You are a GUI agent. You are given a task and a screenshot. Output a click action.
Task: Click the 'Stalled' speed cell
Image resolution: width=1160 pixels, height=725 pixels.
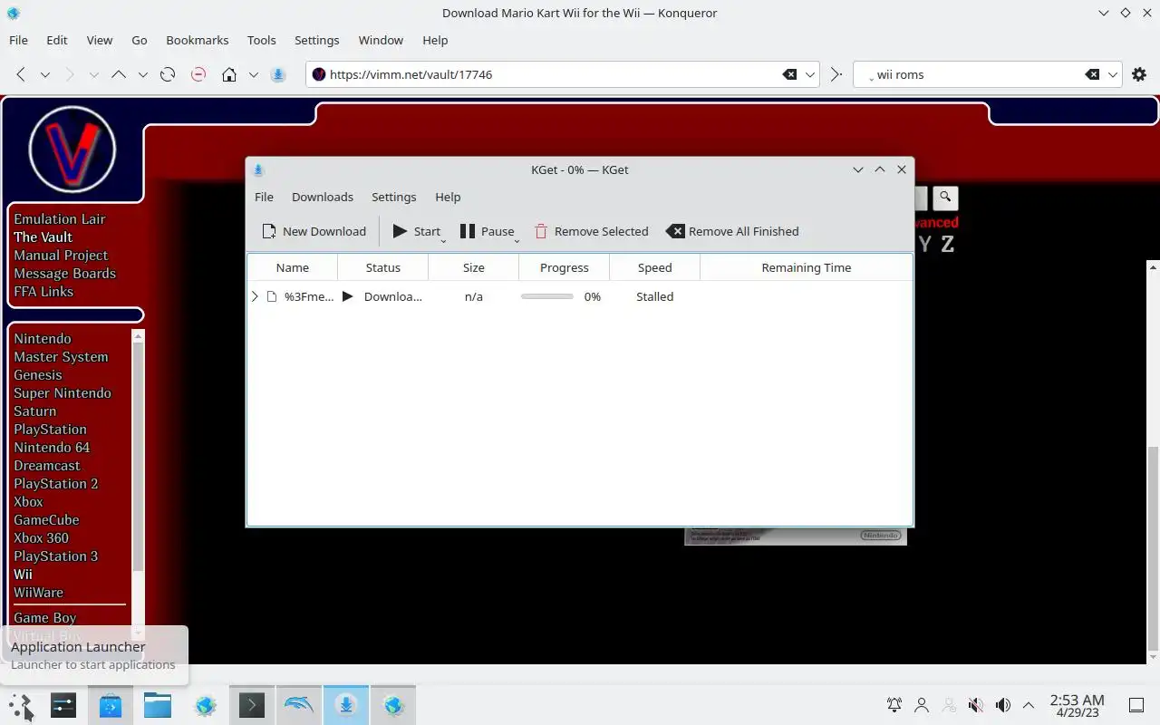coord(655,296)
